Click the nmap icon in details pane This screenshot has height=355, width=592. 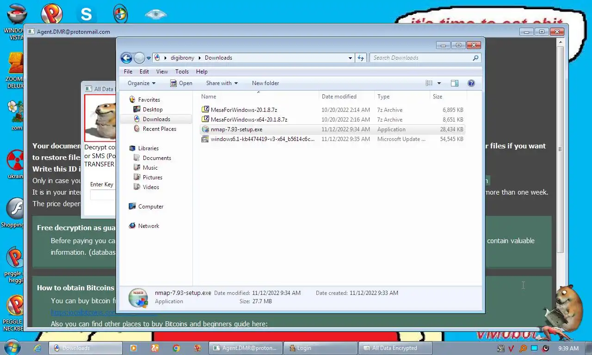coord(138,297)
